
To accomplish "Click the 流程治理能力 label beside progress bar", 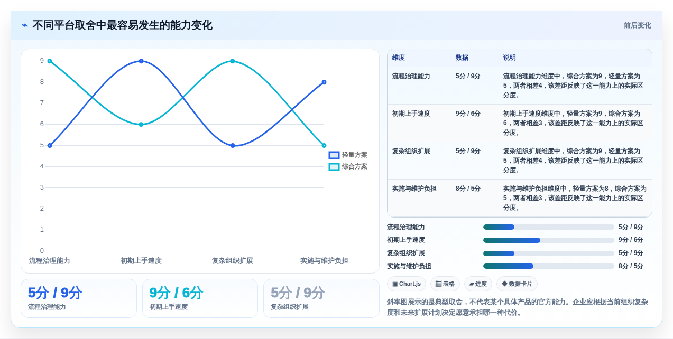I will pos(406,227).
